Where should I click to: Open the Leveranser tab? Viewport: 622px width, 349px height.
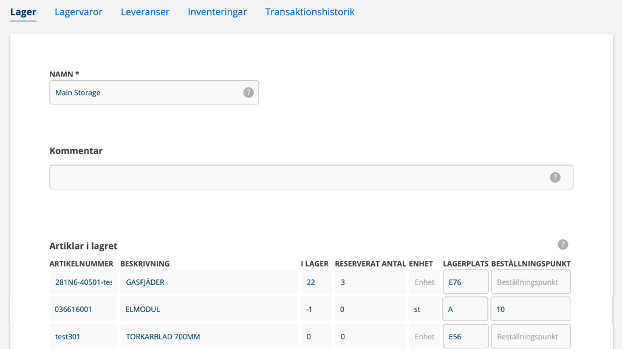pos(145,12)
